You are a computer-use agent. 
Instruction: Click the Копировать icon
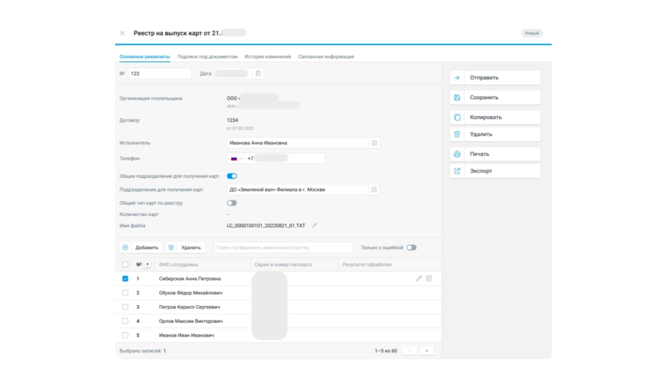coord(457,117)
